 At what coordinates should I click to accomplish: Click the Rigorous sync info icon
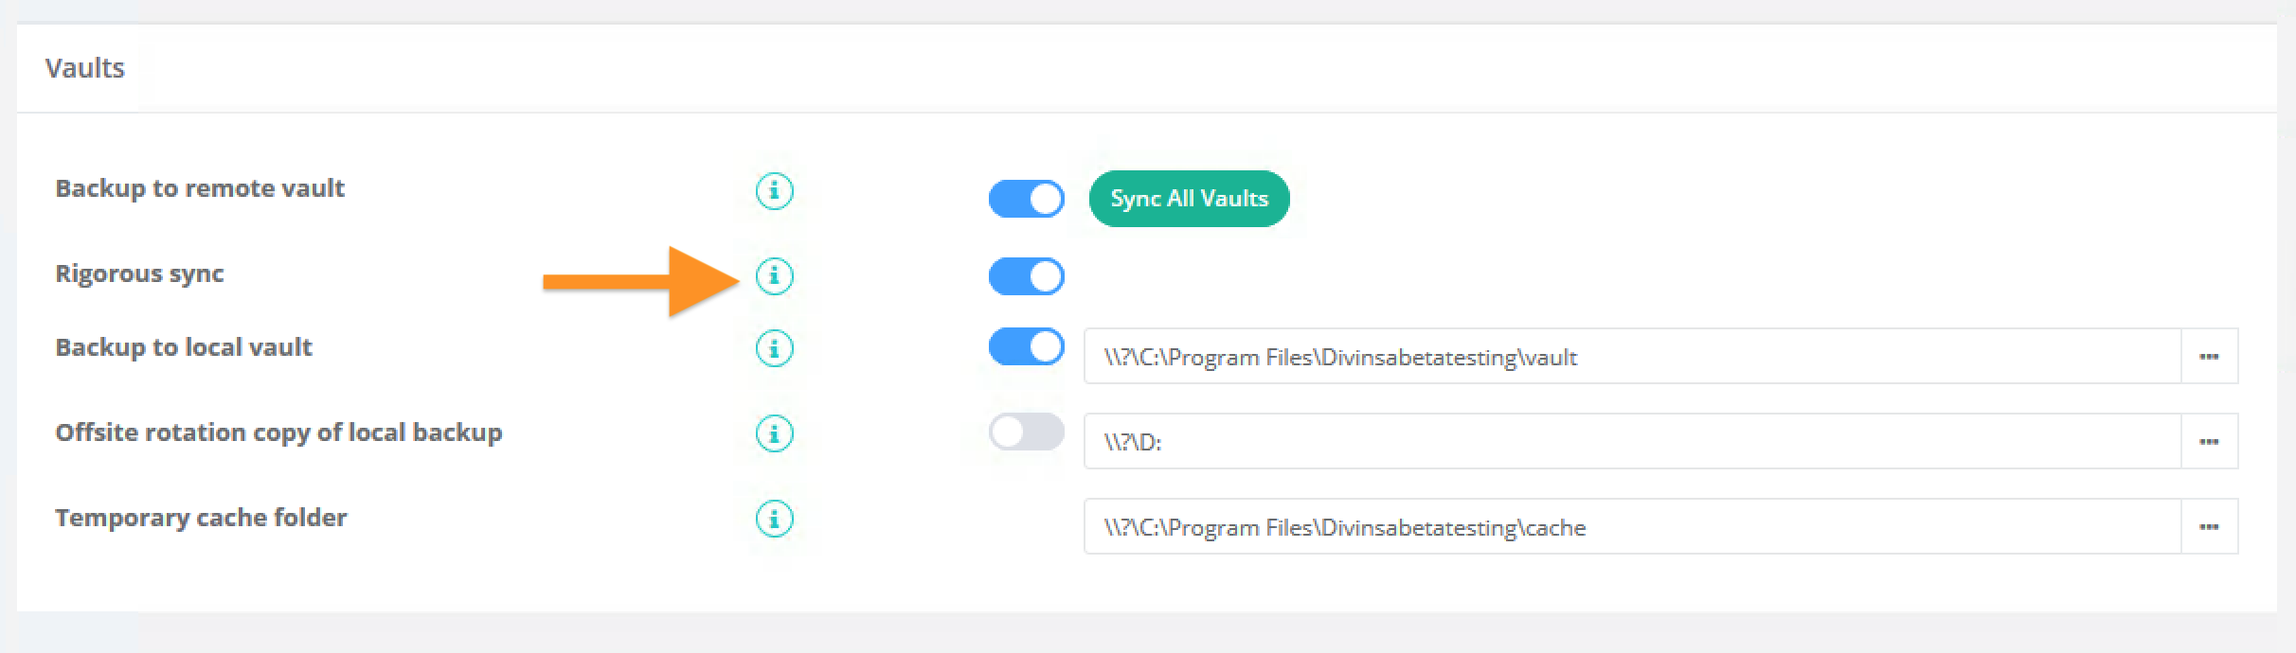774,276
